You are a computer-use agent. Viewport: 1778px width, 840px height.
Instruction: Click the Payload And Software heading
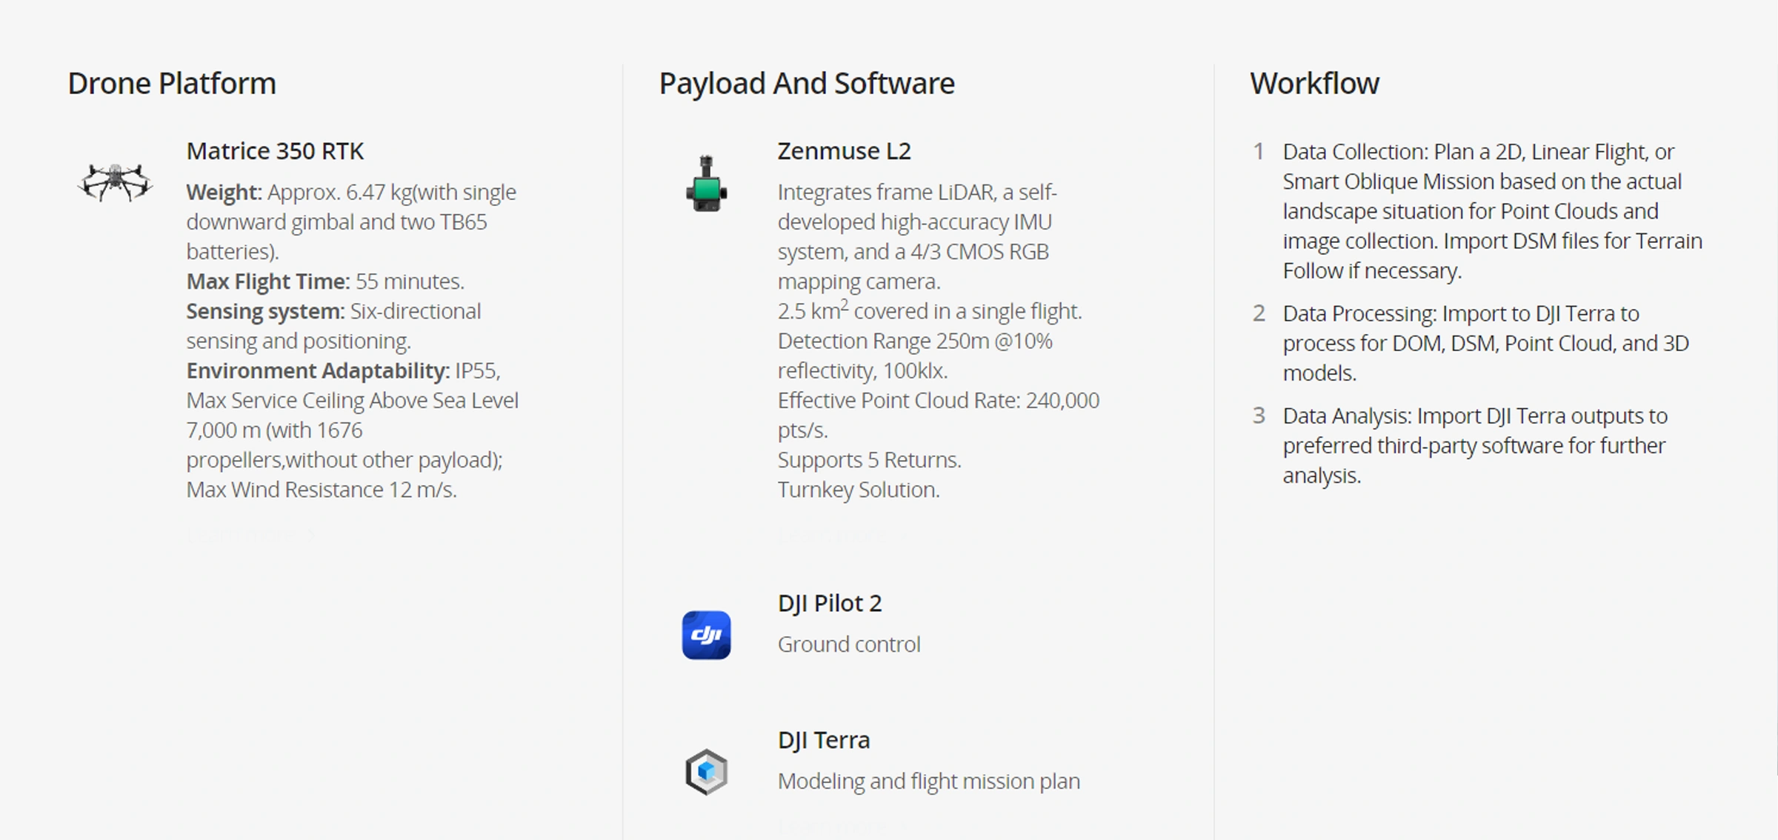tap(807, 84)
